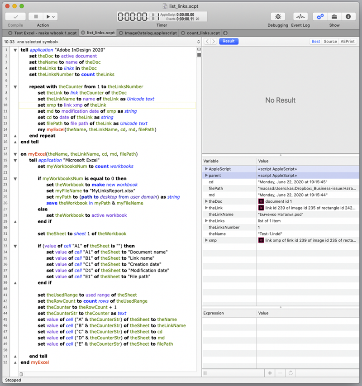Select the AEPrint result view
The height and width of the screenshot is (386, 362).
point(348,41)
